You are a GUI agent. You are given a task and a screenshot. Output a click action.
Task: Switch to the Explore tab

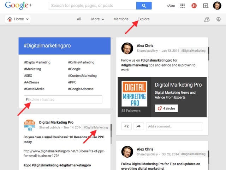(x=144, y=19)
